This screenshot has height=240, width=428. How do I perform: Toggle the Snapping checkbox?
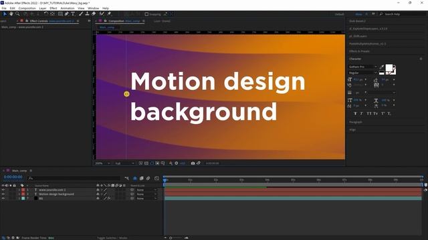click(146, 14)
